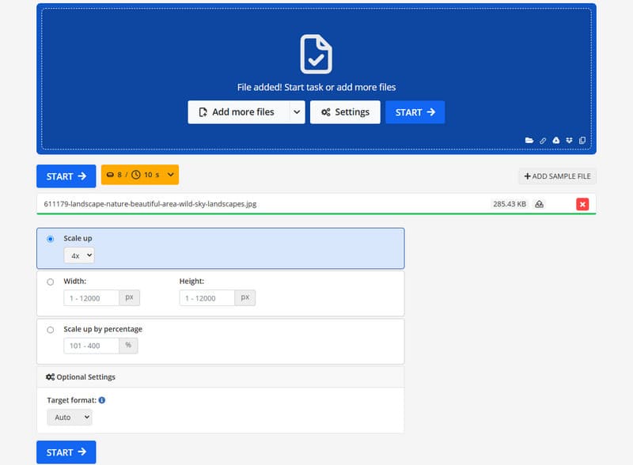Click the ADD SAMPLE FILE button
633x465 pixels.
point(557,176)
